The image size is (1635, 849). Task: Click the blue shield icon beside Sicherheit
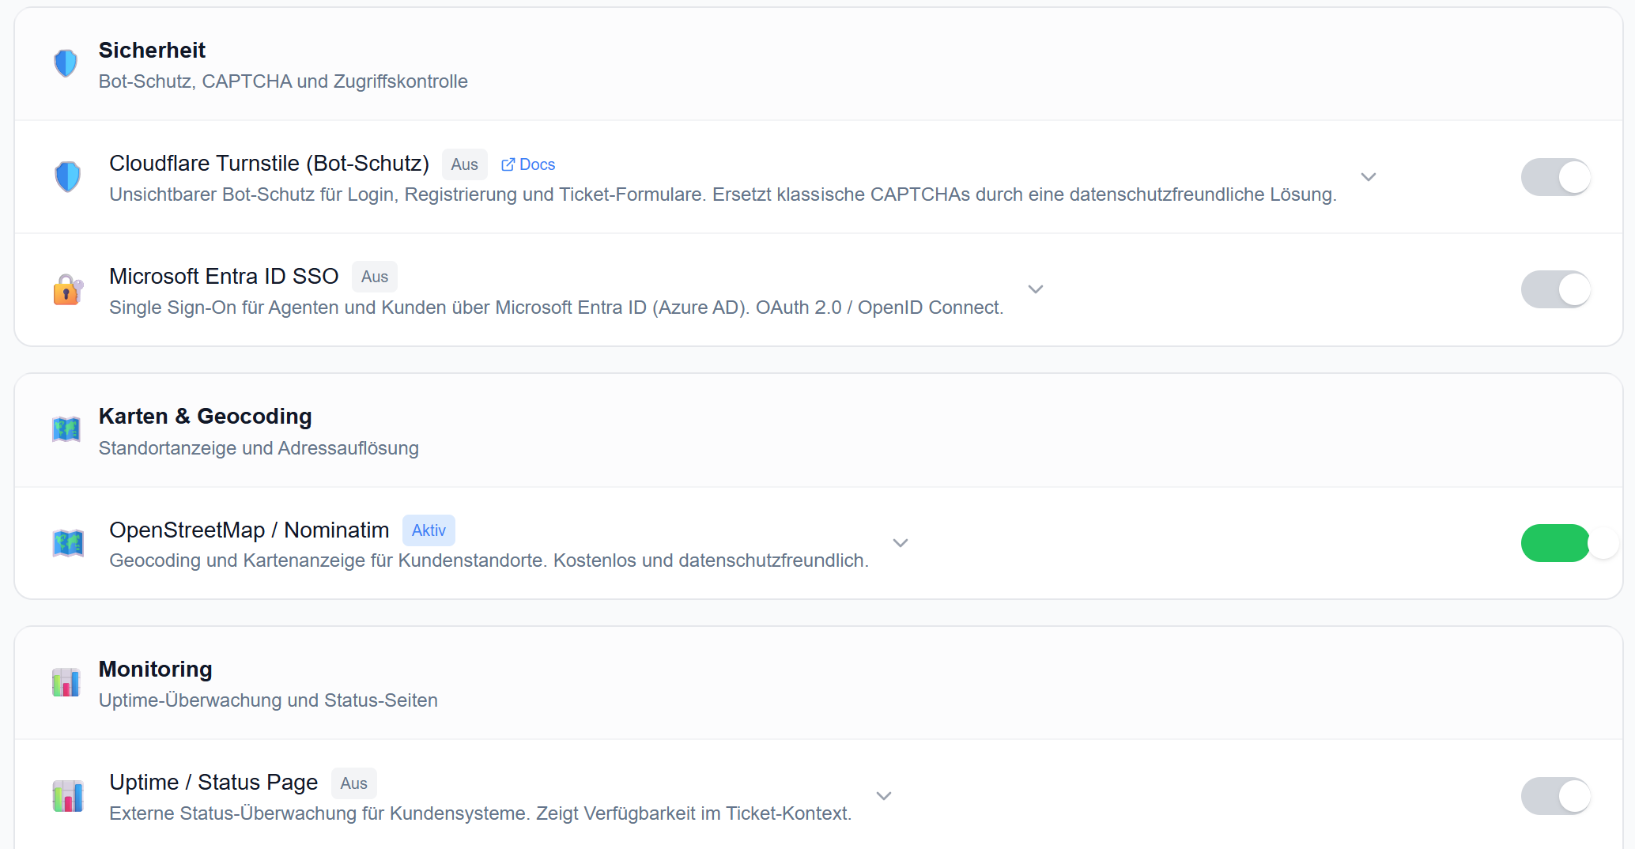tap(66, 63)
